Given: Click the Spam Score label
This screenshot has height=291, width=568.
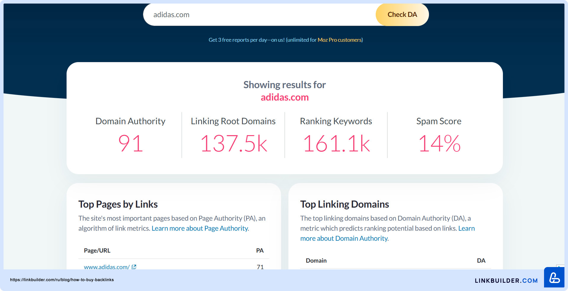Looking at the screenshot, I should point(439,121).
